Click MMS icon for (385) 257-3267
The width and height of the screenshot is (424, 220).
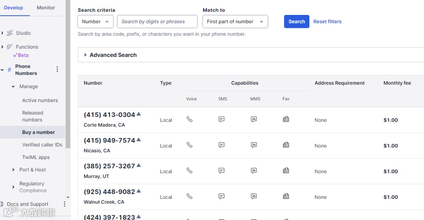(x=254, y=171)
